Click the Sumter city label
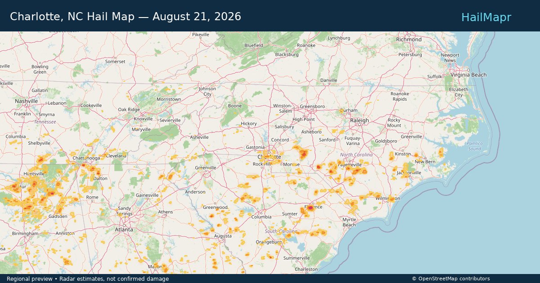The width and height of the screenshot is (540, 283). pos(289,213)
